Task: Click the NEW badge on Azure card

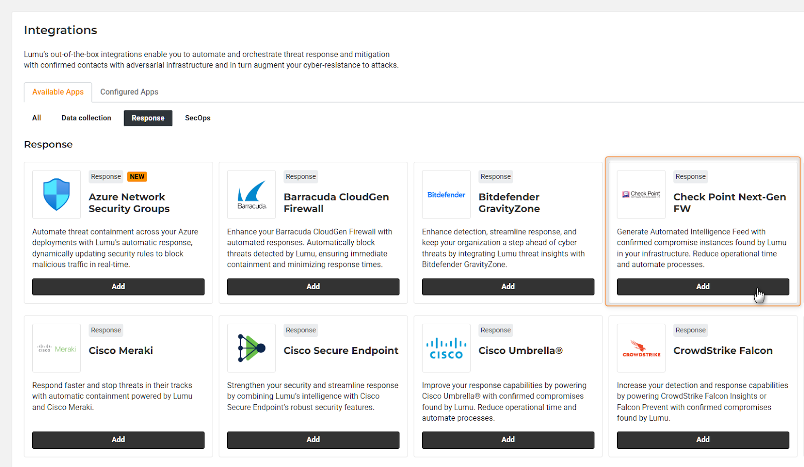Action: (x=137, y=177)
